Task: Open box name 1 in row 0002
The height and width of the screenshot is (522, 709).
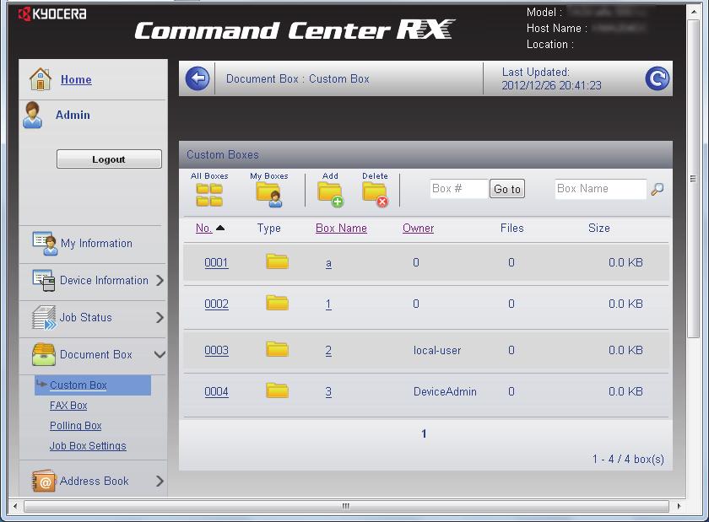Action: (x=328, y=304)
